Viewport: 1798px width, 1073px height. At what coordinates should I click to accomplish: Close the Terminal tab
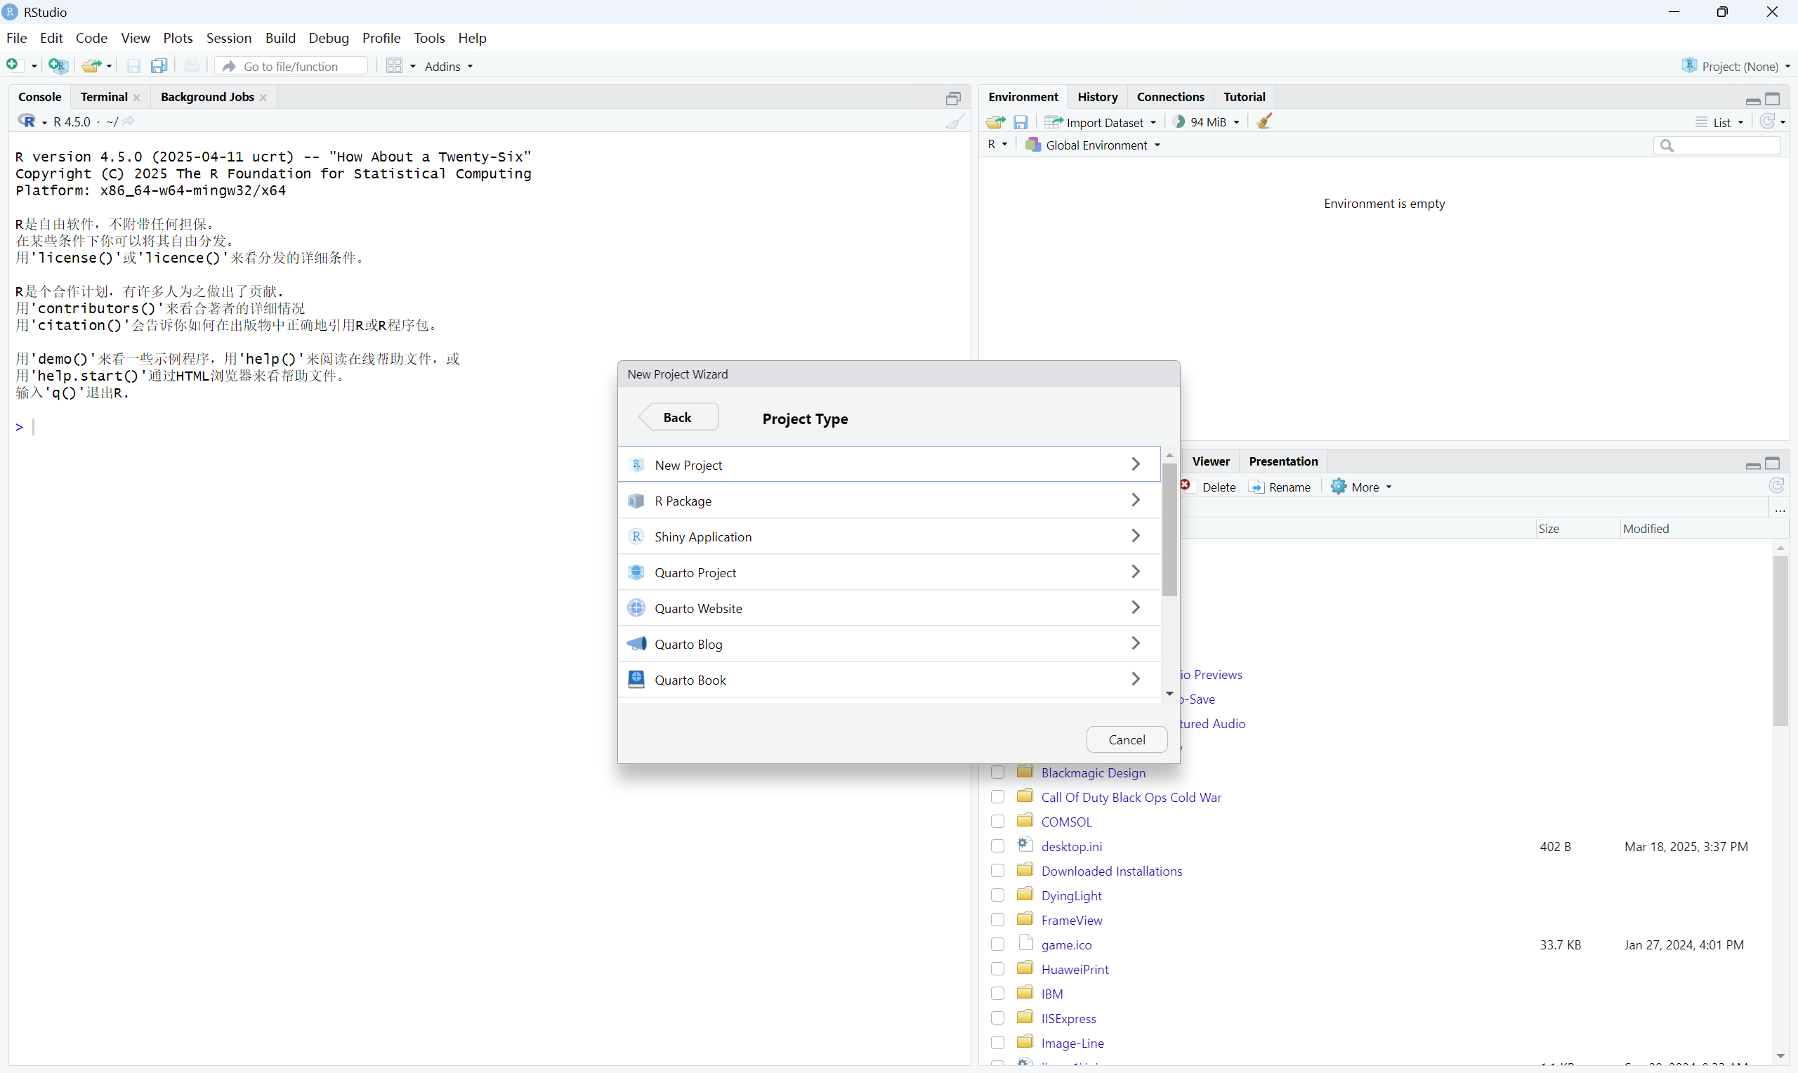(x=138, y=98)
